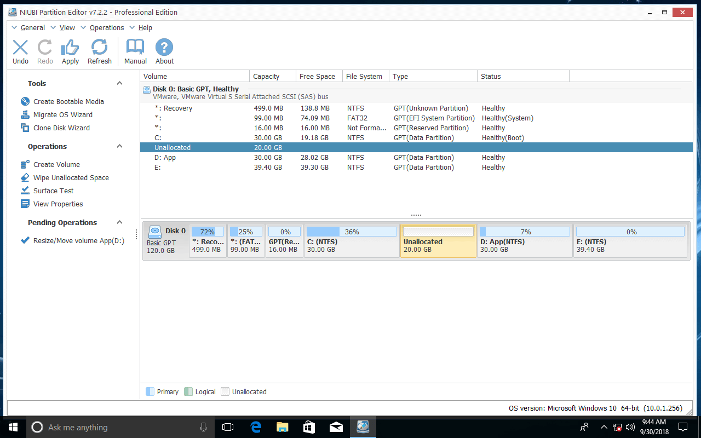Click the Clone Disk Wizard icon
701x438 pixels.
coord(25,128)
